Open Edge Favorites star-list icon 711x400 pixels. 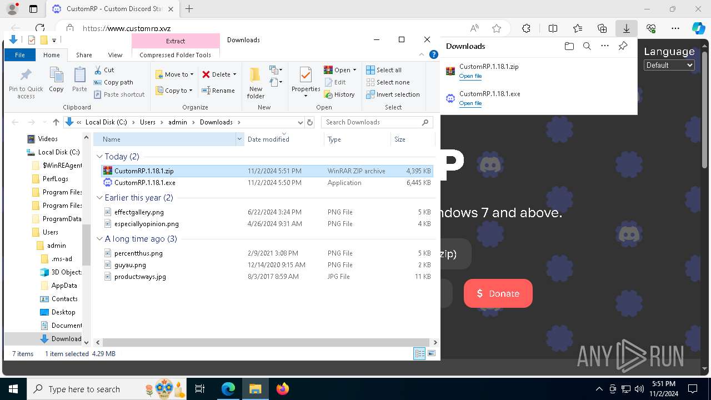tap(578, 28)
